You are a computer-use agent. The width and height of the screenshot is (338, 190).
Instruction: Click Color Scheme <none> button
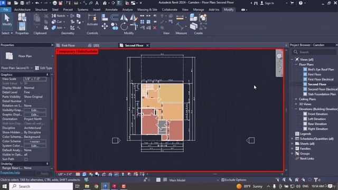tap(35, 141)
